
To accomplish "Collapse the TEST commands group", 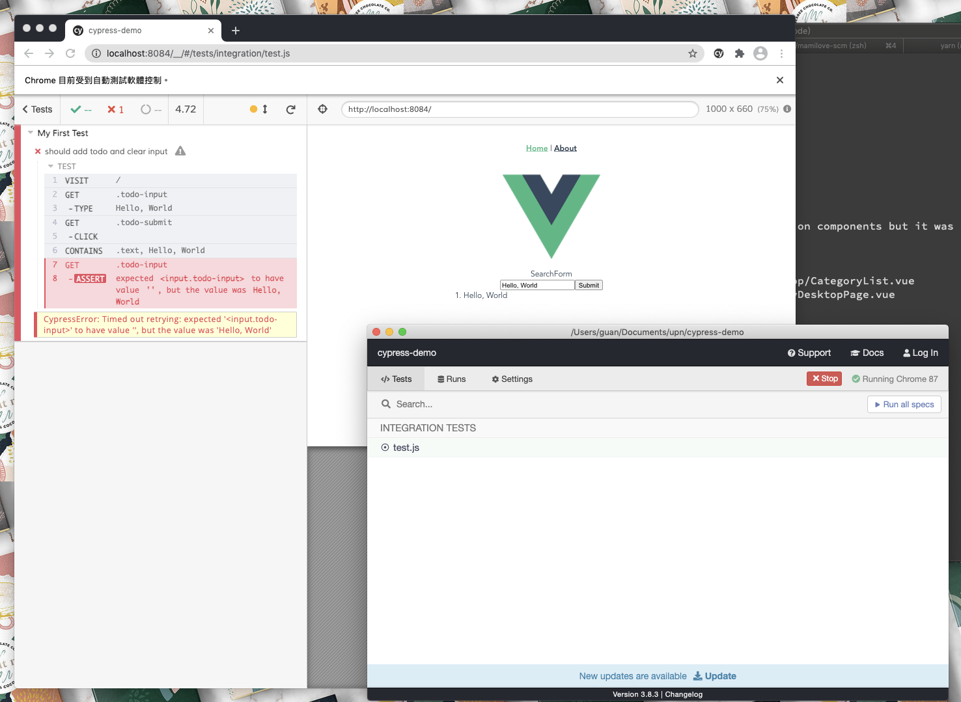I will [x=51, y=167].
